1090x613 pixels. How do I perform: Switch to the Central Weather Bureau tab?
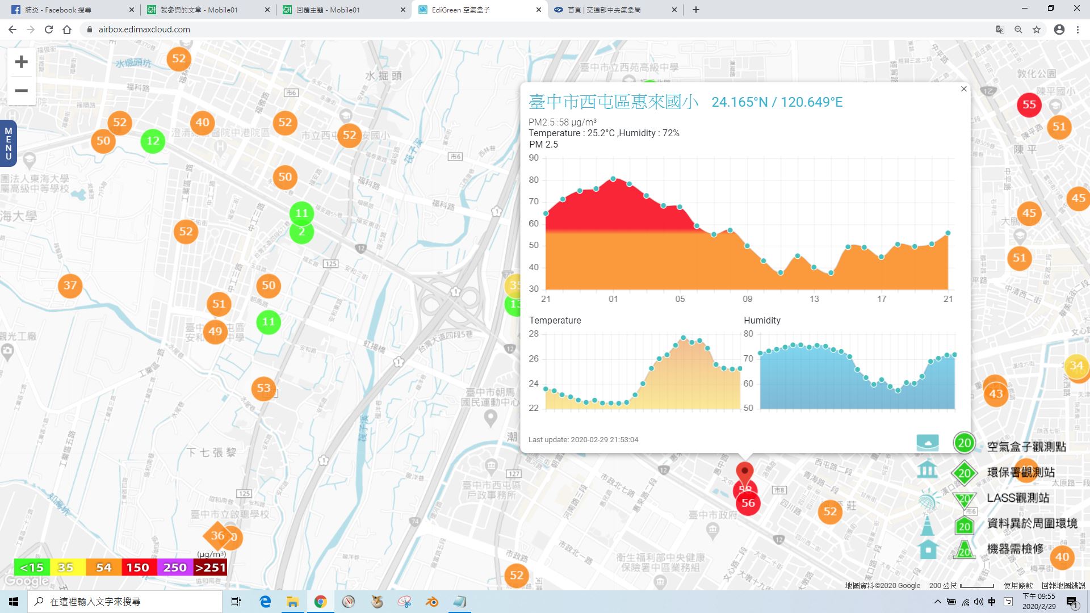(612, 10)
